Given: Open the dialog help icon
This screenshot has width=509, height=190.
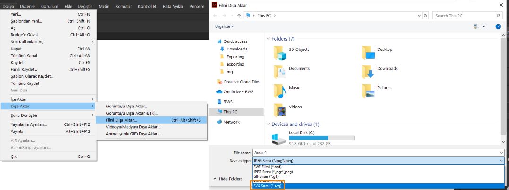Looking at the screenshot, I should pos(498,26).
